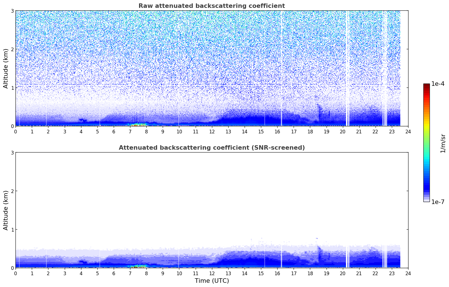Click altitude tick "1" on the raw plot
The width and height of the screenshot is (449, 287).
click(x=12, y=88)
